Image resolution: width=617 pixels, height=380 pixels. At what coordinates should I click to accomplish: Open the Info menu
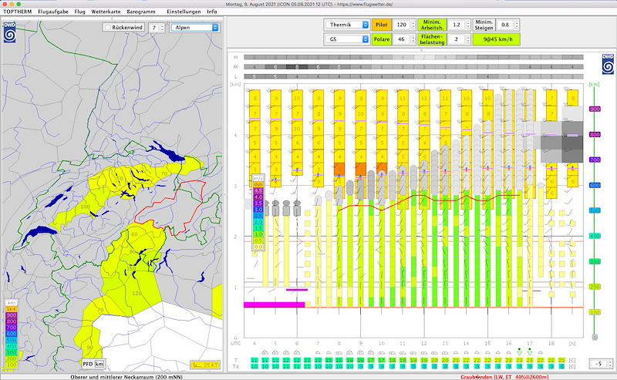point(212,12)
